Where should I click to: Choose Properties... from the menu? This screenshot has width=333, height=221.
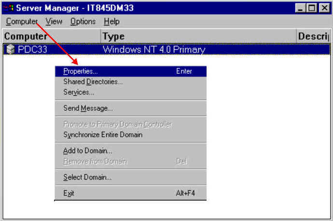[x=131, y=71]
